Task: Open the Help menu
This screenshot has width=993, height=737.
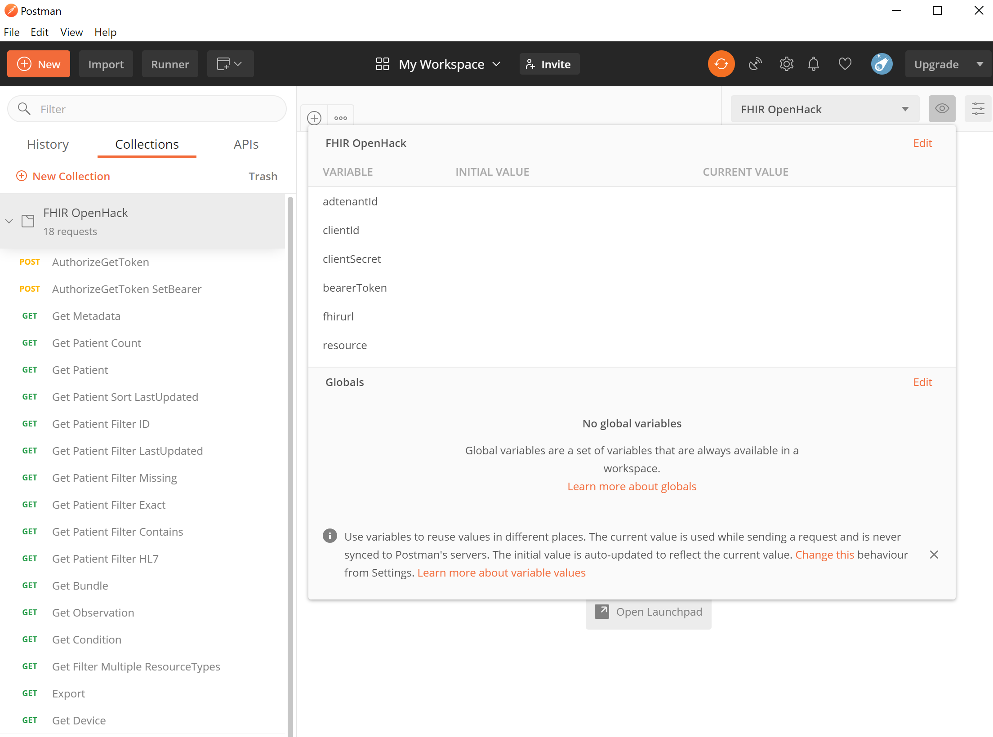Action: click(x=105, y=32)
